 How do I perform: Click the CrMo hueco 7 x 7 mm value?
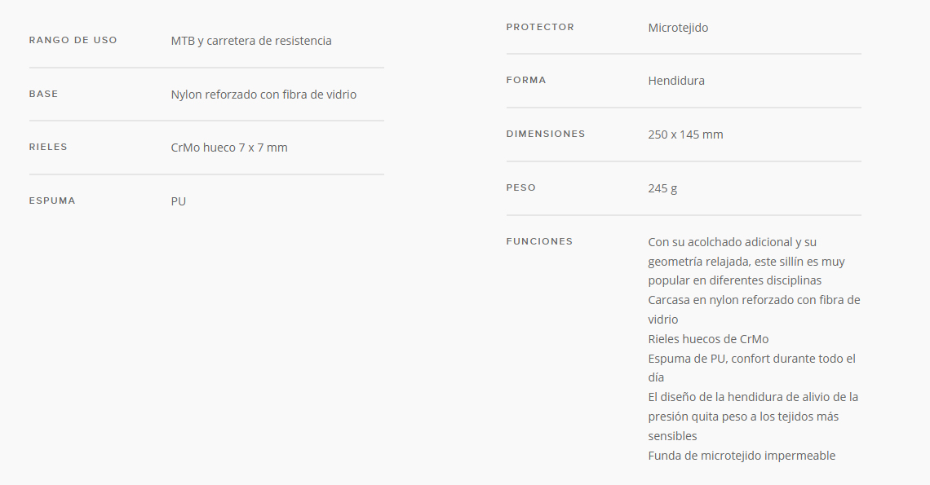[x=229, y=148]
